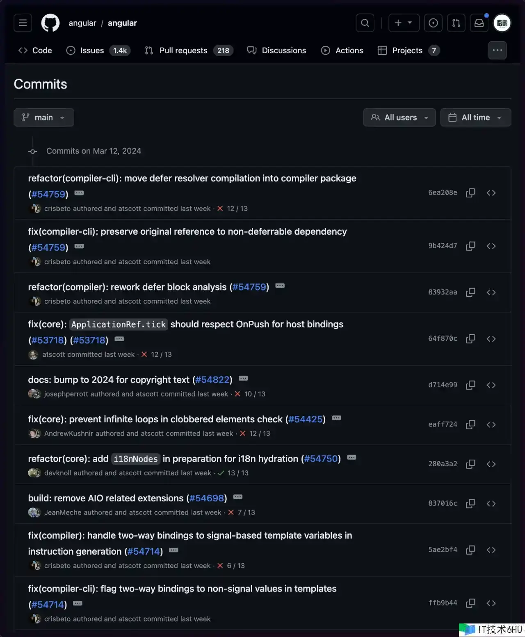Copy full SHA for commit d714e99
Screen dimensions: 525x637
click(470, 385)
